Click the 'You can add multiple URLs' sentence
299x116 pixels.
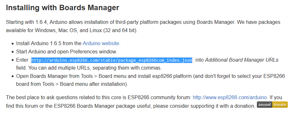coord(94,68)
